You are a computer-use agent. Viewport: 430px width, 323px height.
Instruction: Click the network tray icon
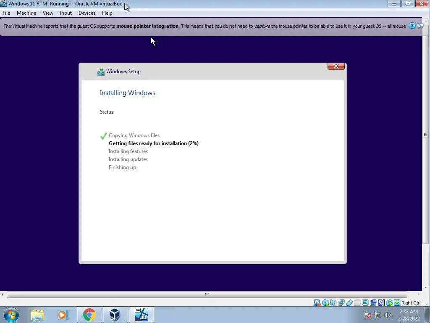tap(378, 315)
